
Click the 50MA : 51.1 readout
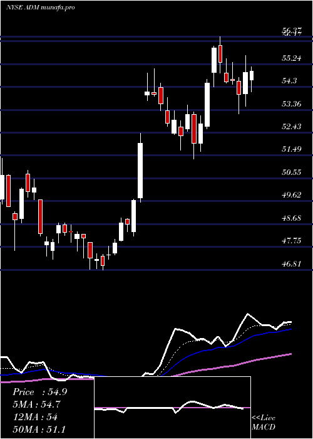(39, 429)
